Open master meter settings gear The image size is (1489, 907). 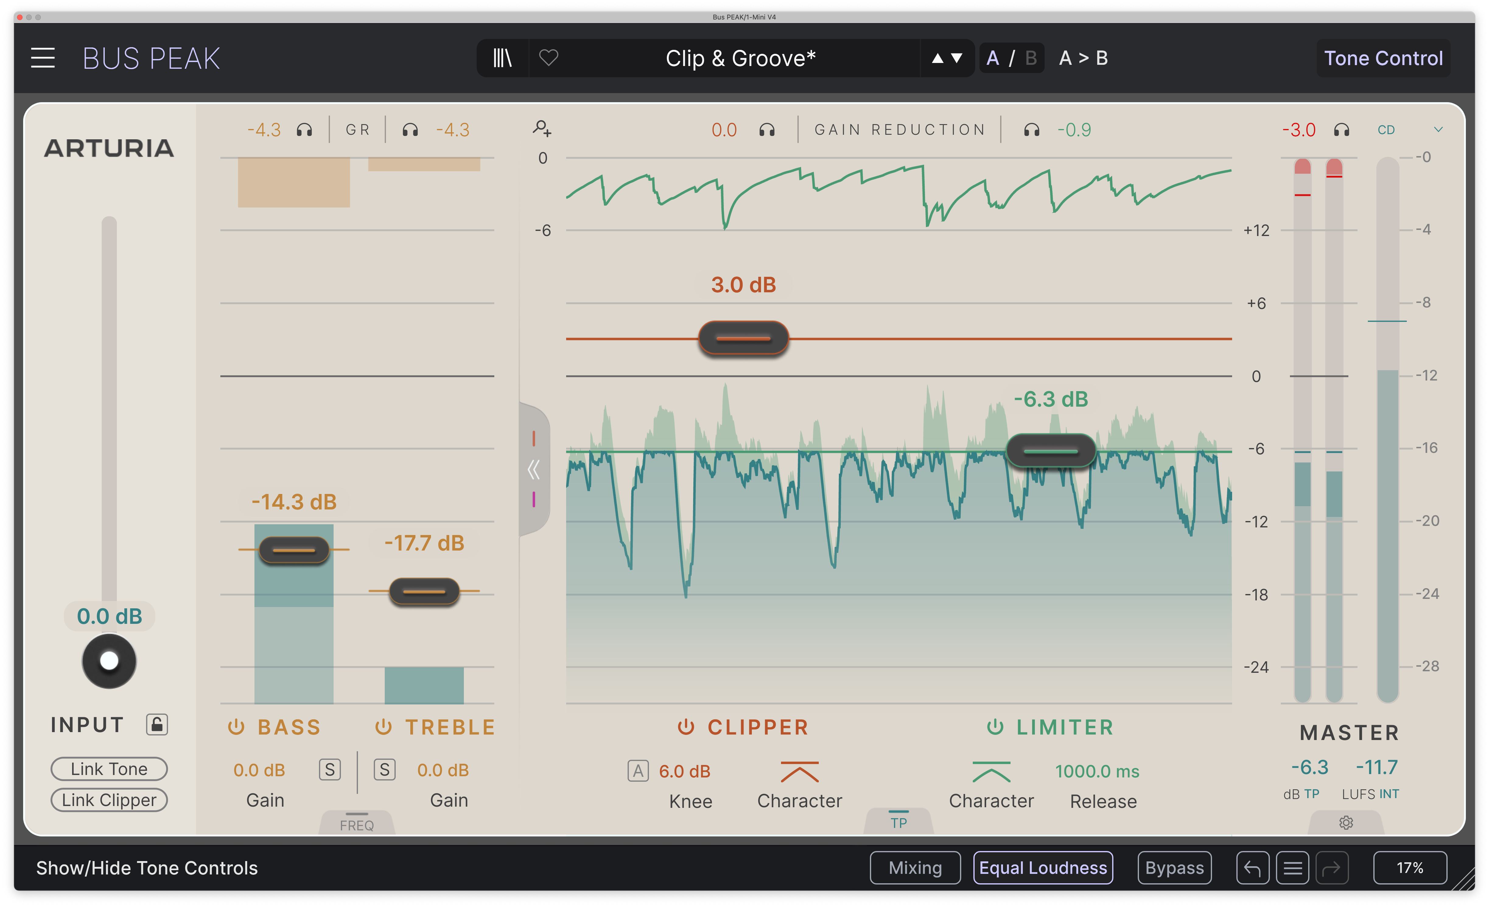point(1346,822)
